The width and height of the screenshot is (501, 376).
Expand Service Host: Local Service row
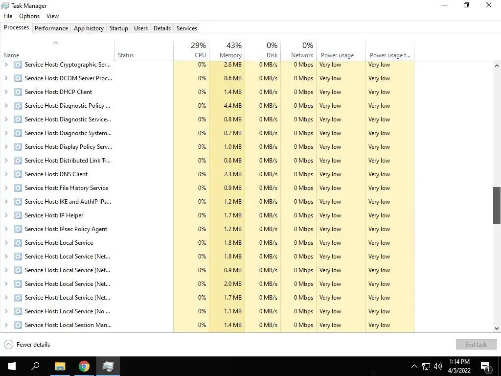6,243
